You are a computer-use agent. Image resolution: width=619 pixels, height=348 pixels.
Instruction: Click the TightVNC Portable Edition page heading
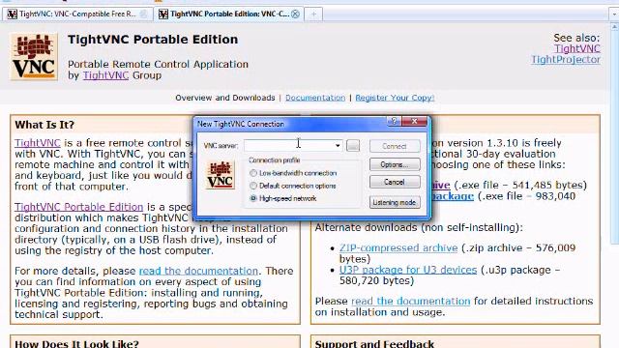coord(153,40)
